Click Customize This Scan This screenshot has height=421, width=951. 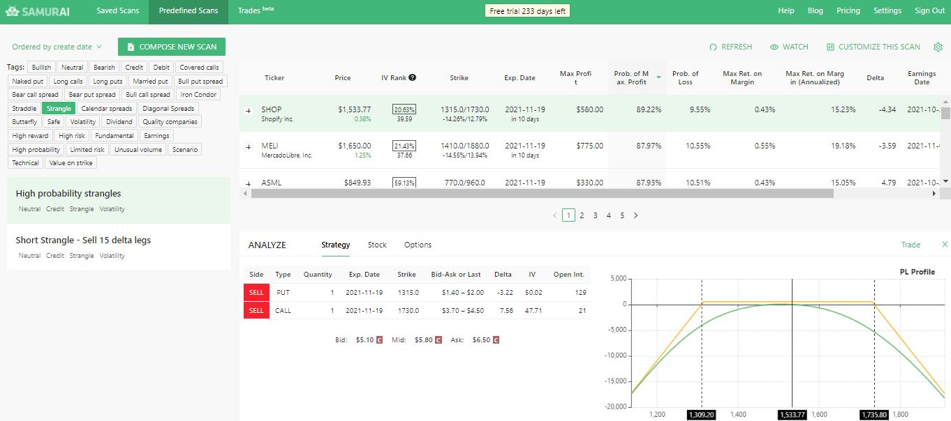[873, 47]
